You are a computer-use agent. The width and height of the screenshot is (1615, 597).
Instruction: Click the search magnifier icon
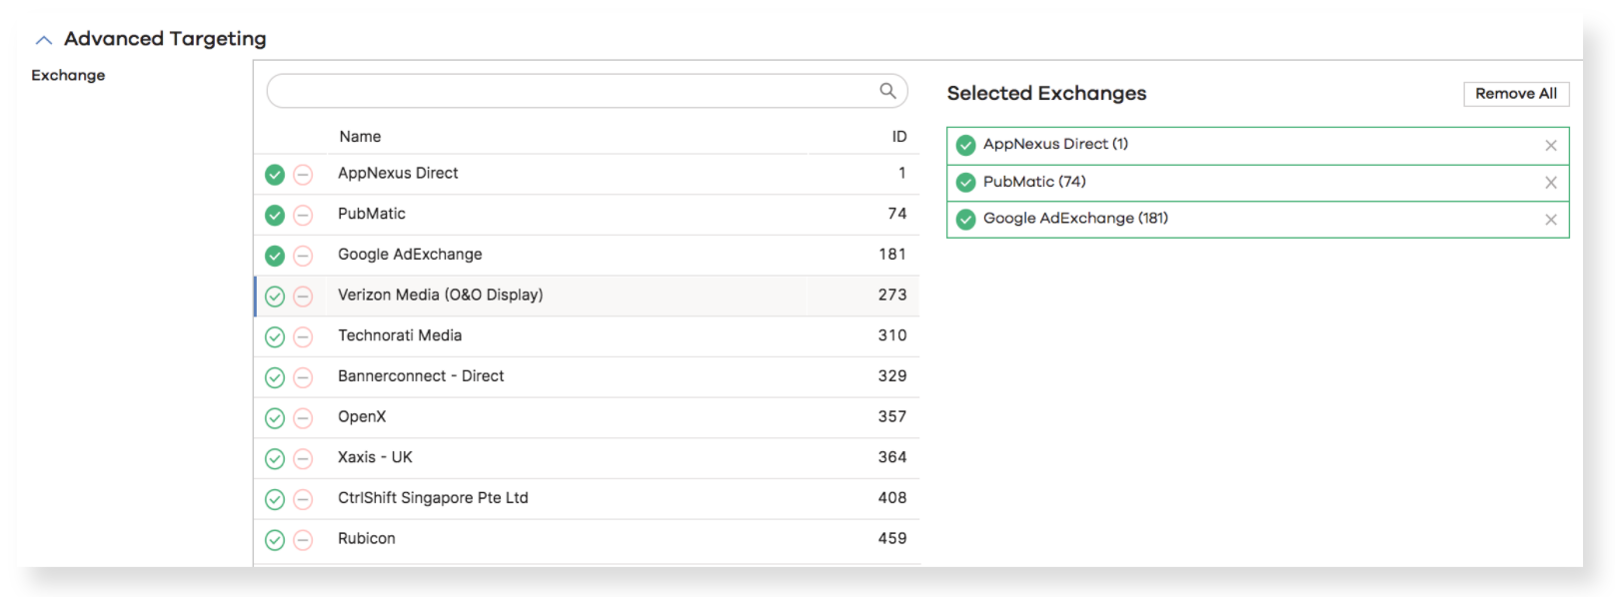click(x=887, y=91)
